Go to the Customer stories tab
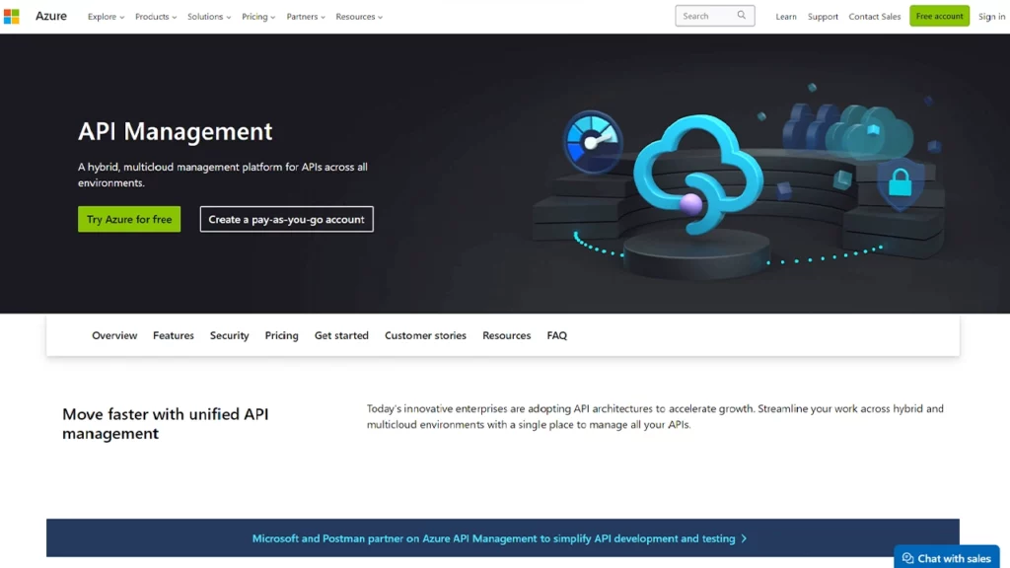Screen dimensions: 1010x568 425,336
